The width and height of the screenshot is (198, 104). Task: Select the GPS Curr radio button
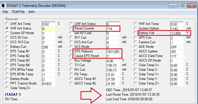135,38
